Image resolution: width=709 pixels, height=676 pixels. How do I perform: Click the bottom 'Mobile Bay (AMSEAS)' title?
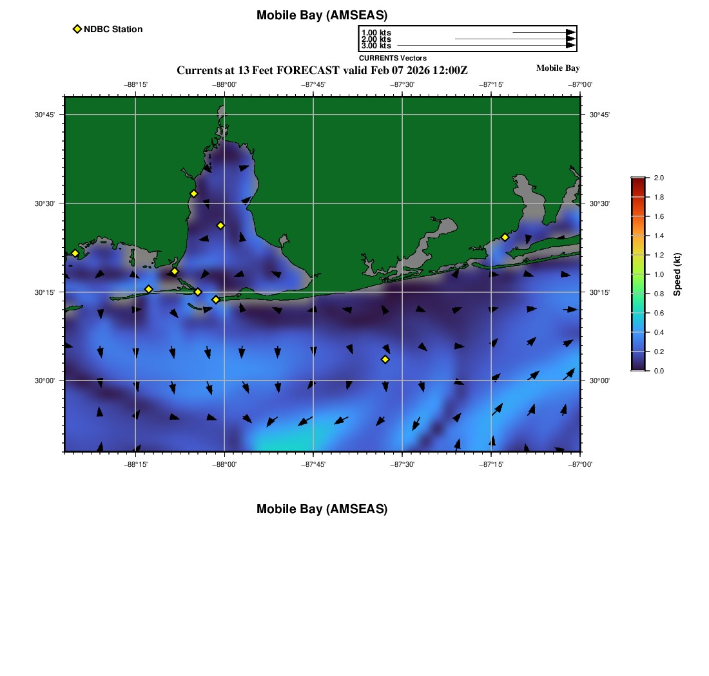(x=322, y=509)
